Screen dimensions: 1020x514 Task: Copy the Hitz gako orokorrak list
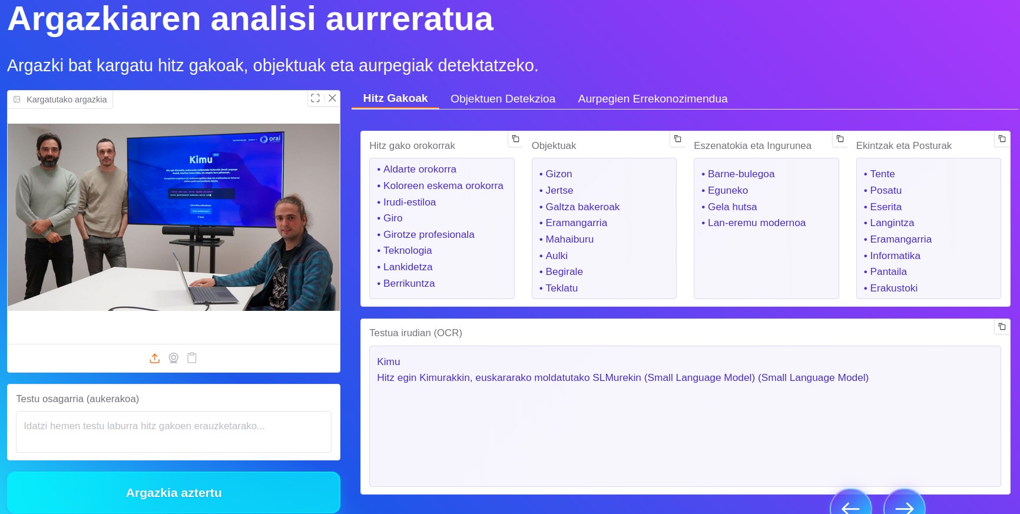point(515,139)
